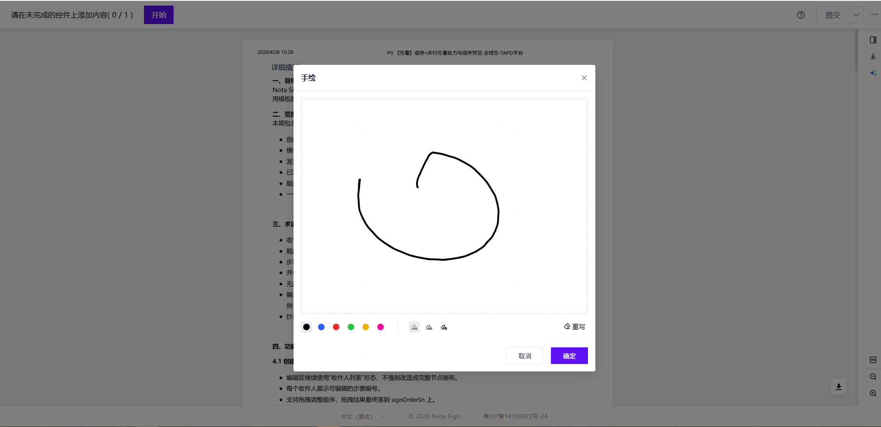Click the 提交 submit button
The height and width of the screenshot is (427, 881).
point(832,15)
